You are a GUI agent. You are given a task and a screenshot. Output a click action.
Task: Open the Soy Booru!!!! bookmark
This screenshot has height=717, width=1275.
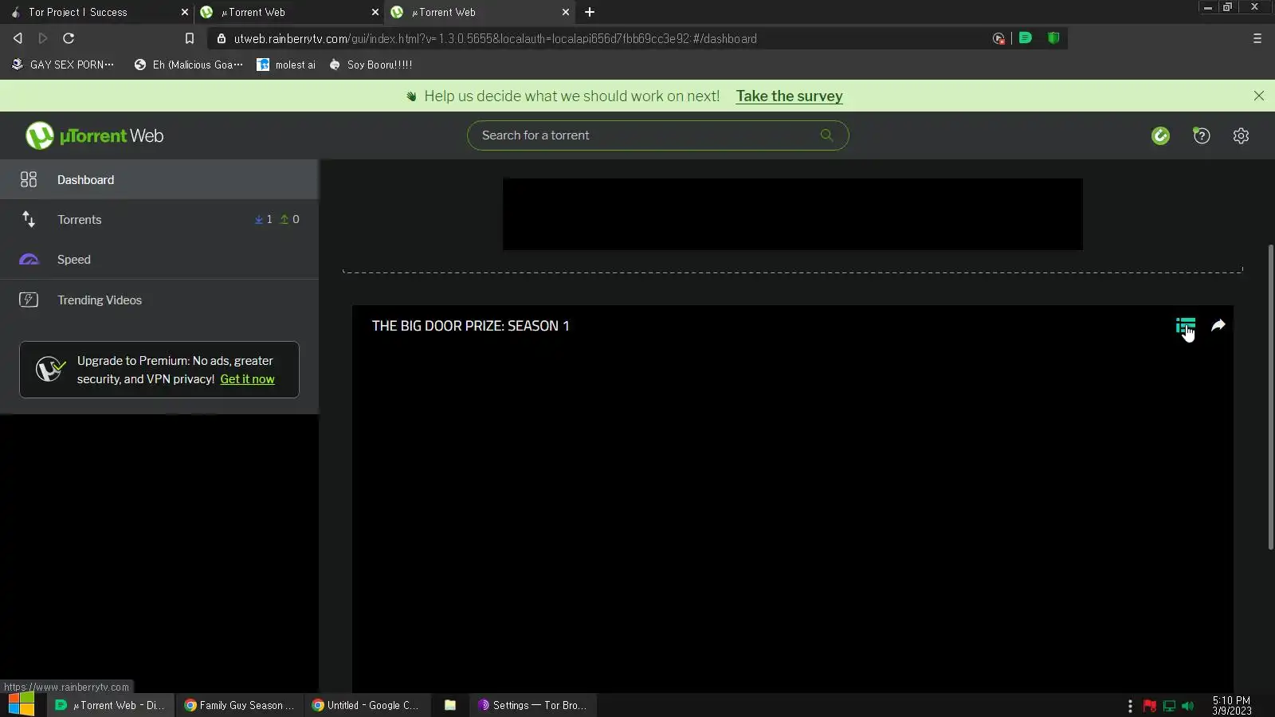[x=371, y=65]
